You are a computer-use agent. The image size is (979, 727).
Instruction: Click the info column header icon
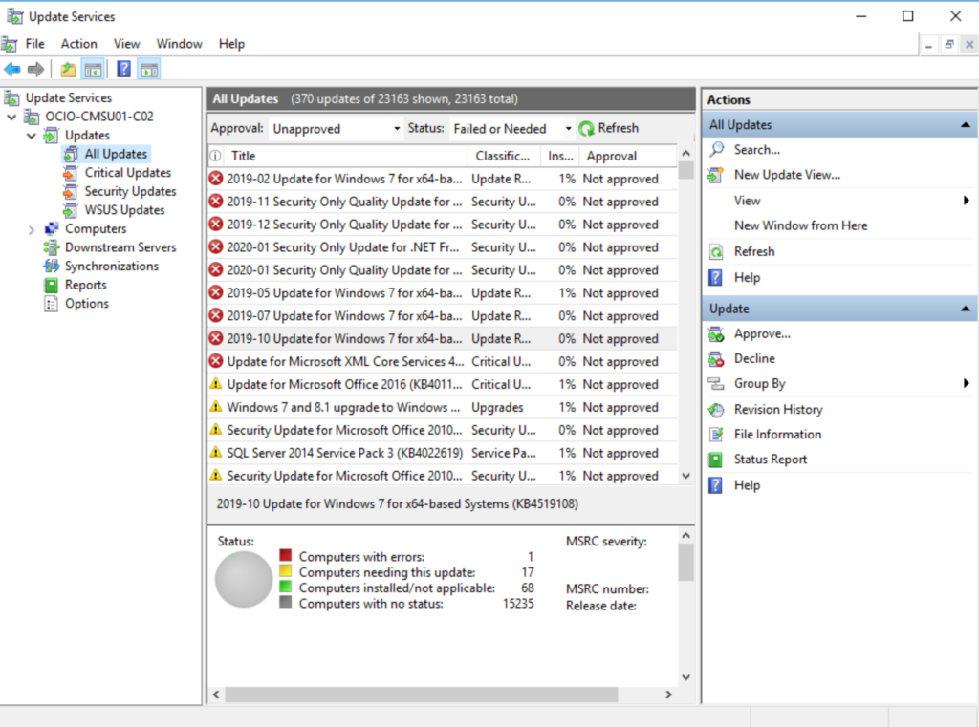[x=215, y=156]
